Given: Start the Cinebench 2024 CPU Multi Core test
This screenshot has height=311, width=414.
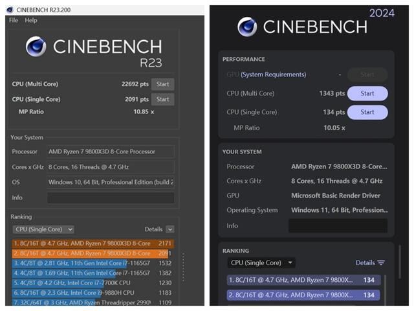Looking at the screenshot, I should (367, 93).
